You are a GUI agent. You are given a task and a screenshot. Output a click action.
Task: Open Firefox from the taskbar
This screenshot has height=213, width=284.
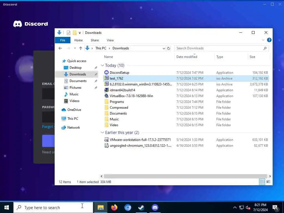tap(114, 207)
